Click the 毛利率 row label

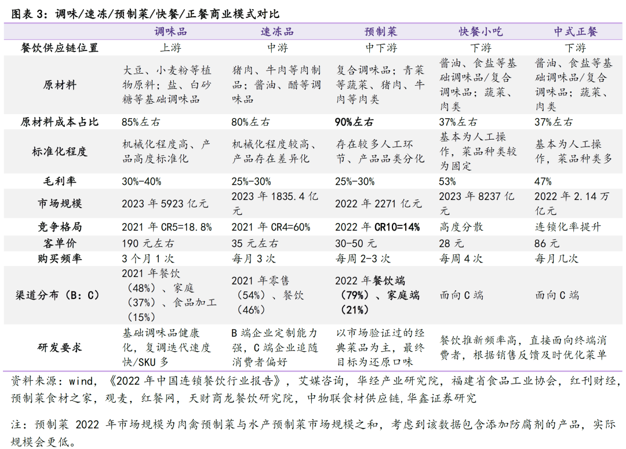pyautogui.click(x=60, y=182)
